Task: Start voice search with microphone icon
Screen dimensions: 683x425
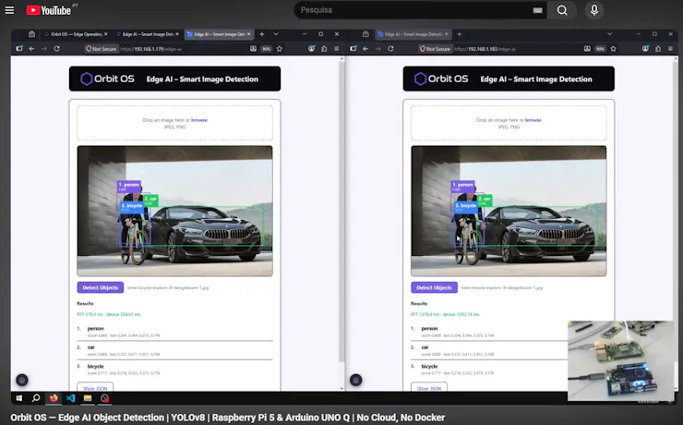Action: coord(594,10)
